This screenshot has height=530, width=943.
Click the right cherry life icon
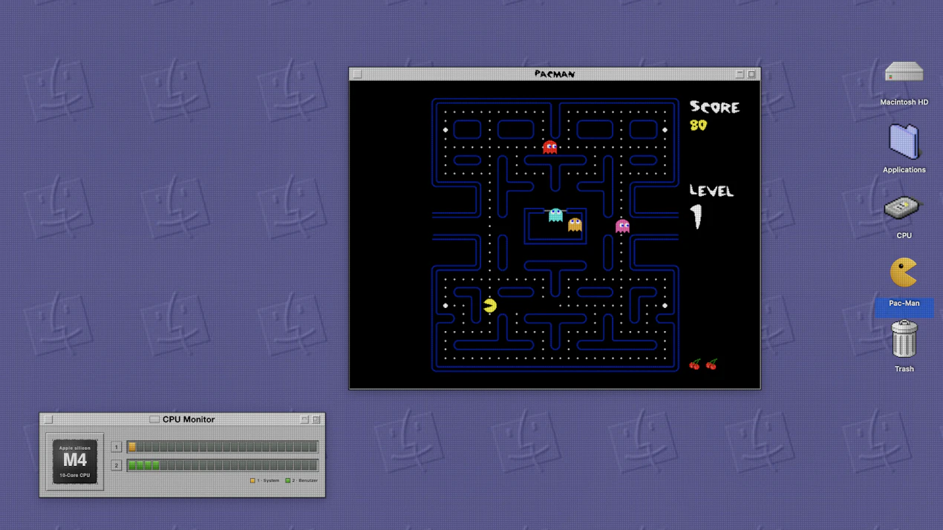711,364
